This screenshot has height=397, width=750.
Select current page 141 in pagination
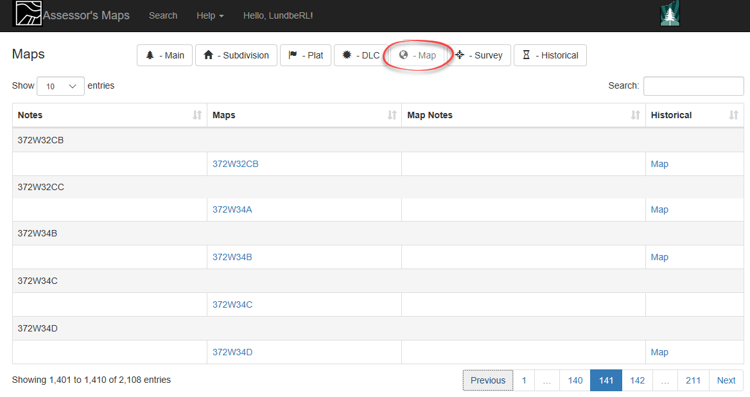tap(606, 380)
